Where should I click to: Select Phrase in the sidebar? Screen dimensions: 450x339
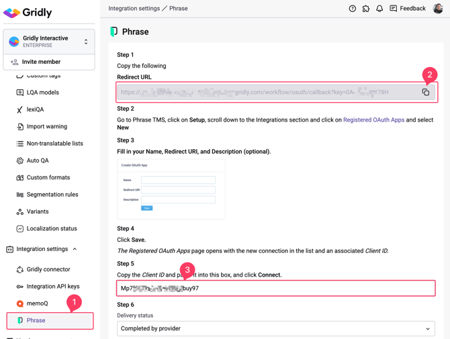[50, 321]
